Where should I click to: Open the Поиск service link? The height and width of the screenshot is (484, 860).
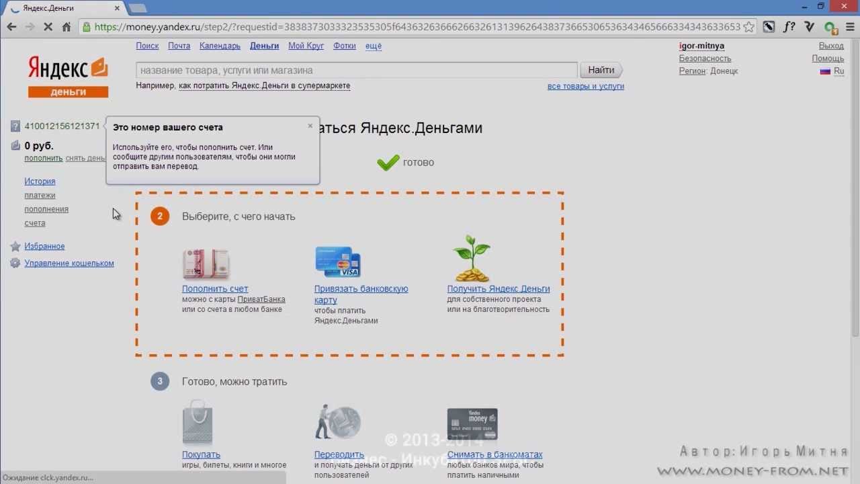pos(147,46)
